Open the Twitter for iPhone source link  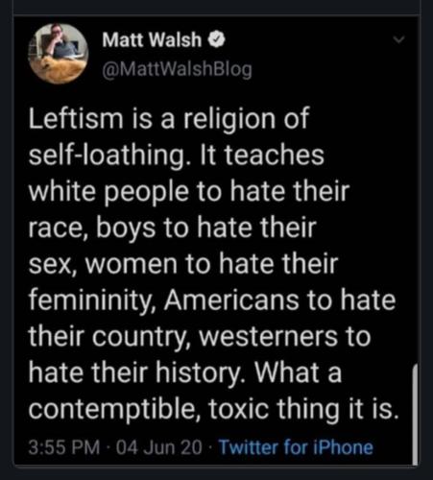(x=296, y=447)
